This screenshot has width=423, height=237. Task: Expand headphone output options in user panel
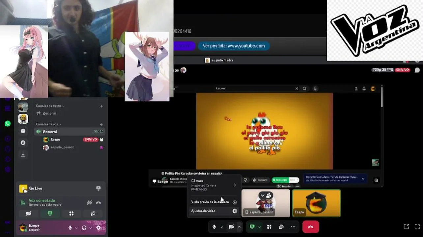coord(90,228)
